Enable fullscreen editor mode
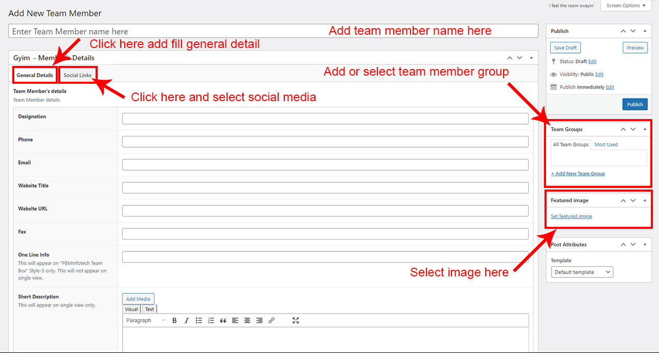The height and width of the screenshot is (353, 659). [x=296, y=320]
